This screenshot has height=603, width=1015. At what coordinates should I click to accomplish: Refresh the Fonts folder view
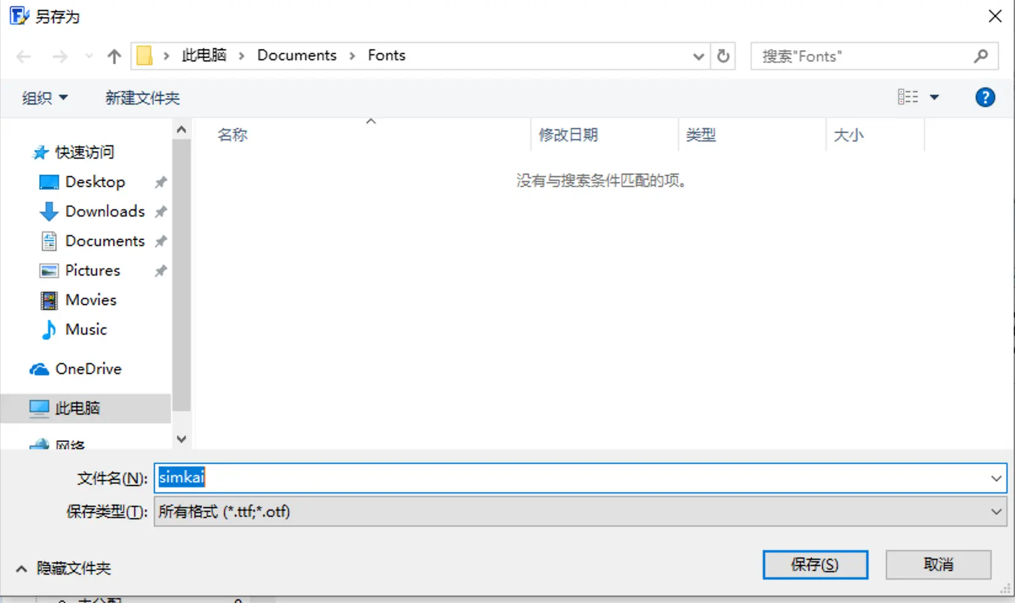(723, 56)
